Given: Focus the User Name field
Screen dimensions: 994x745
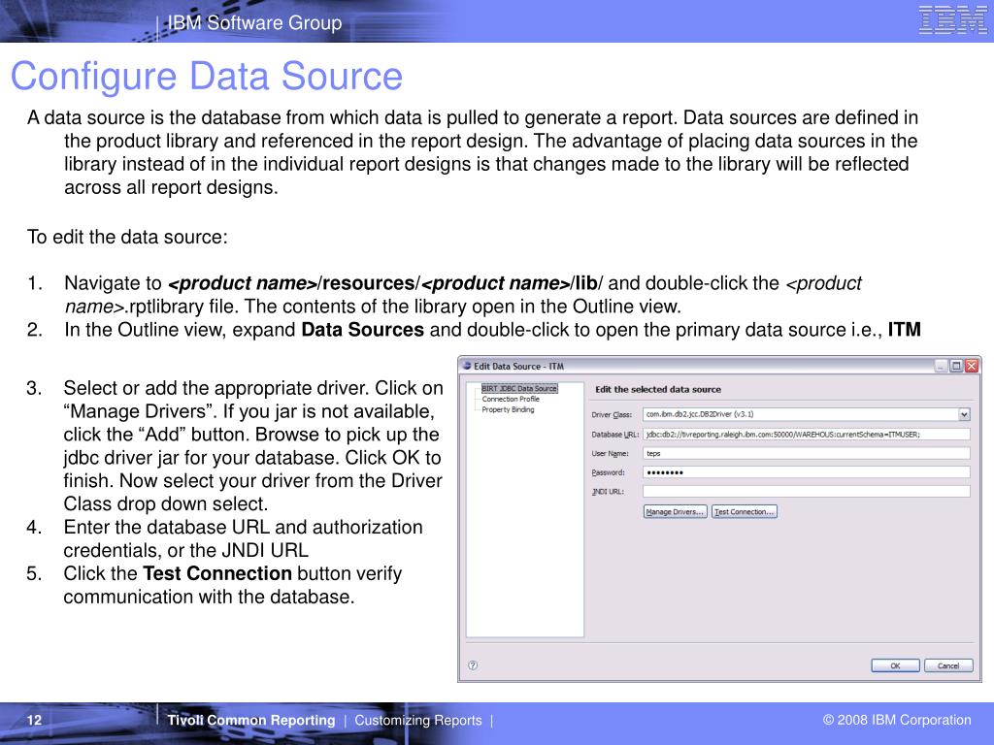Looking at the screenshot, I should 807,453.
